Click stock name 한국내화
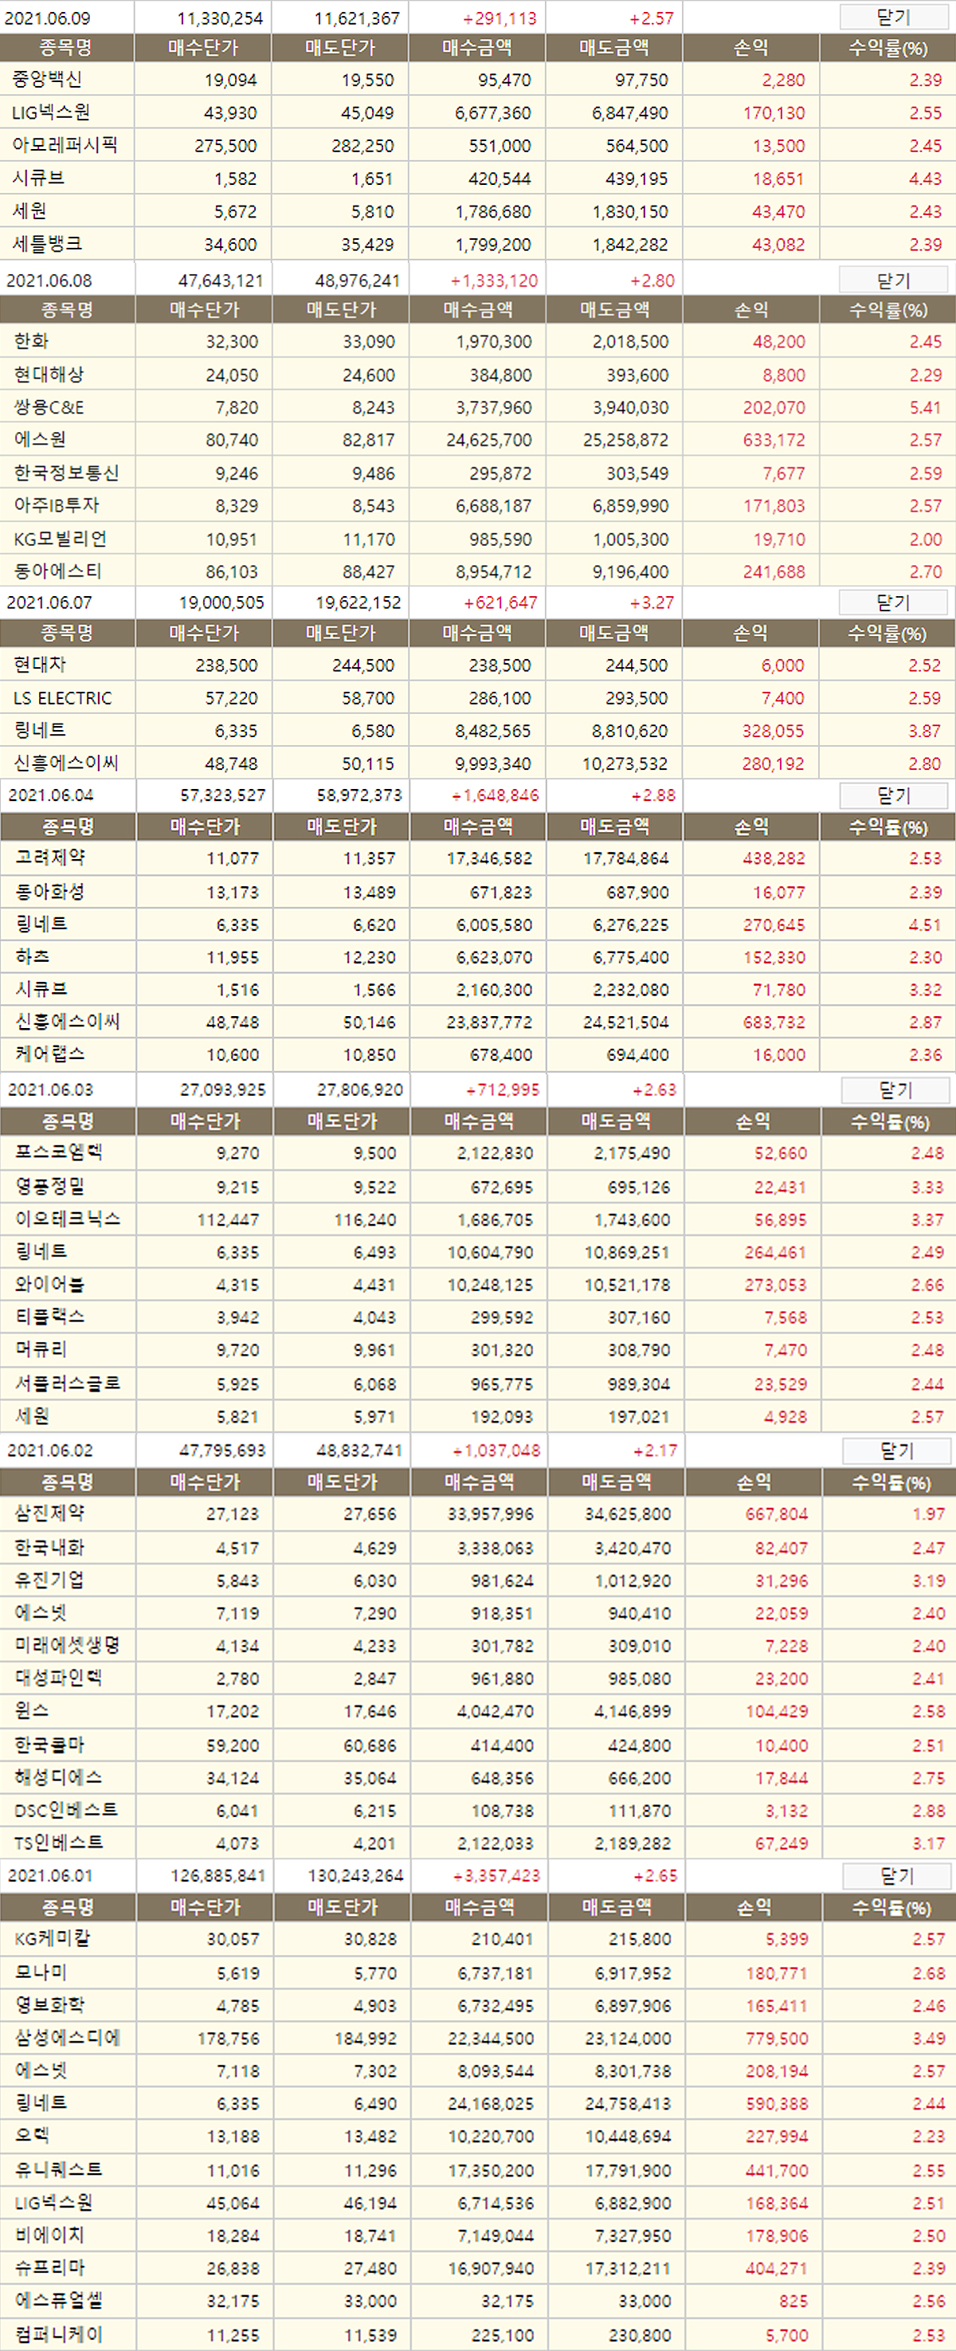This screenshot has height=2351, width=956. point(50,1547)
